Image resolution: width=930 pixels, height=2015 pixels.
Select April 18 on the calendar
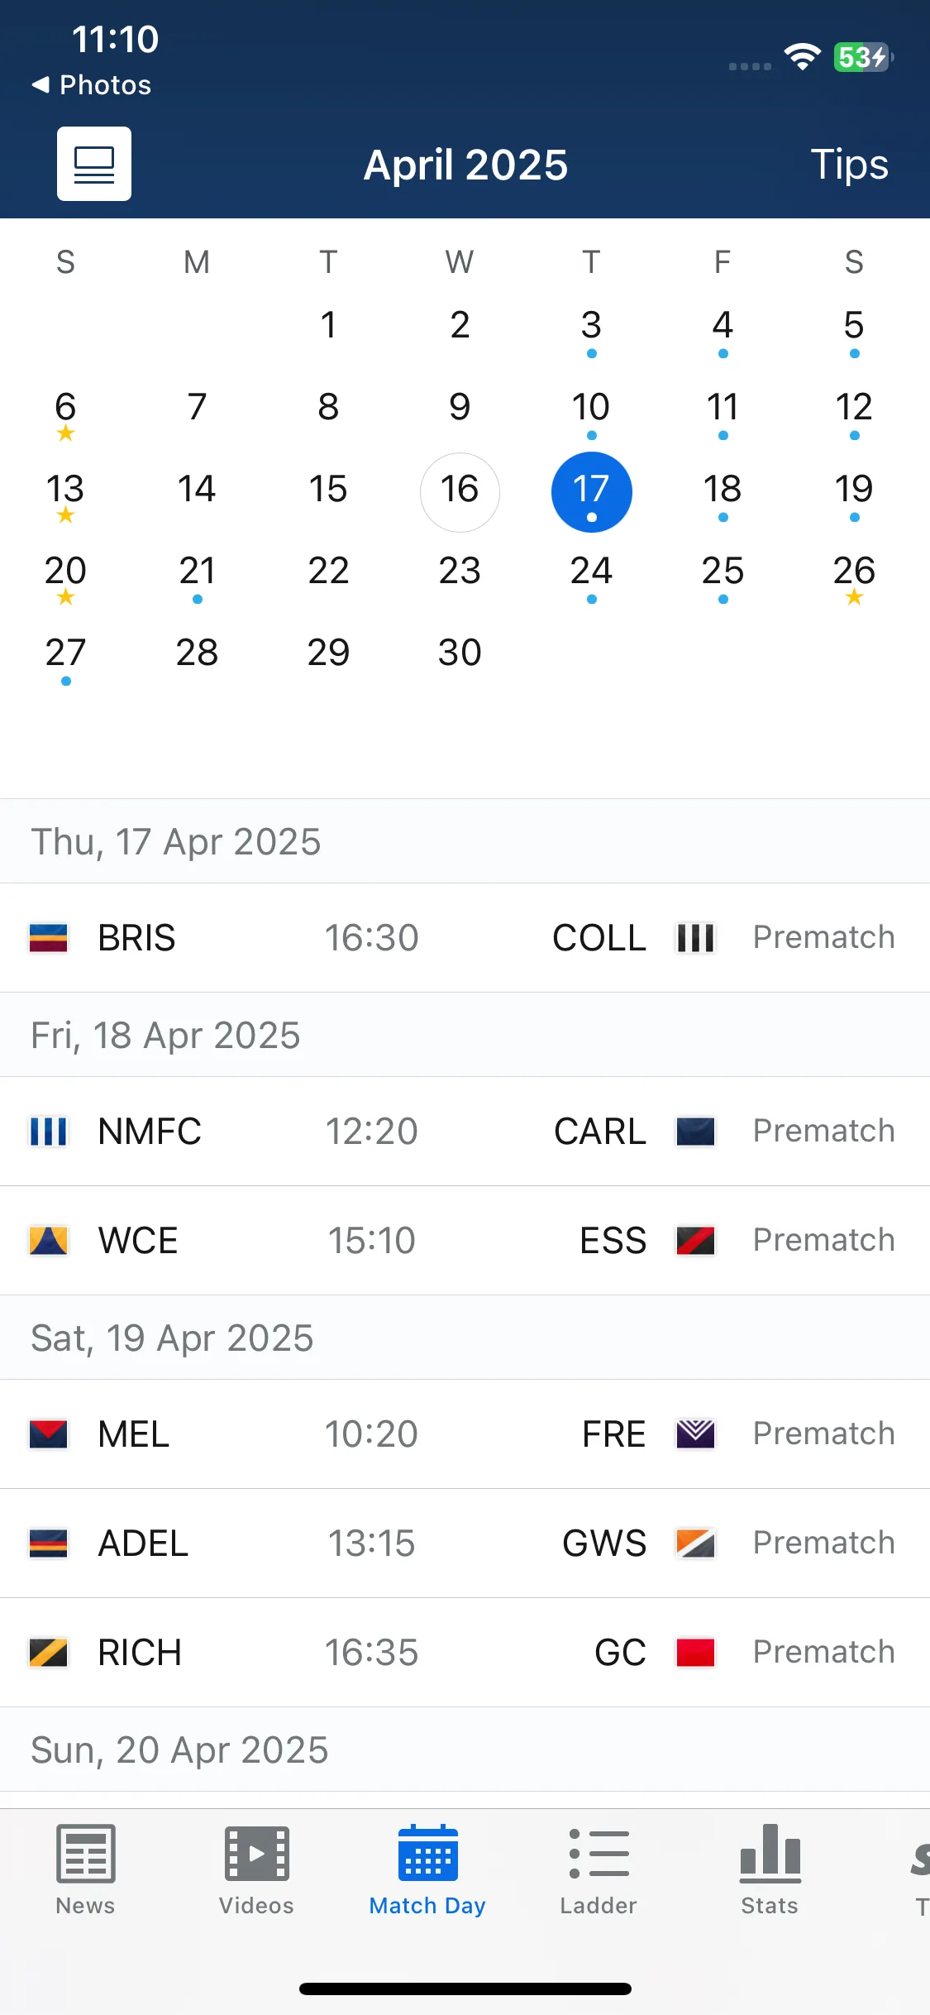pyautogui.click(x=723, y=491)
